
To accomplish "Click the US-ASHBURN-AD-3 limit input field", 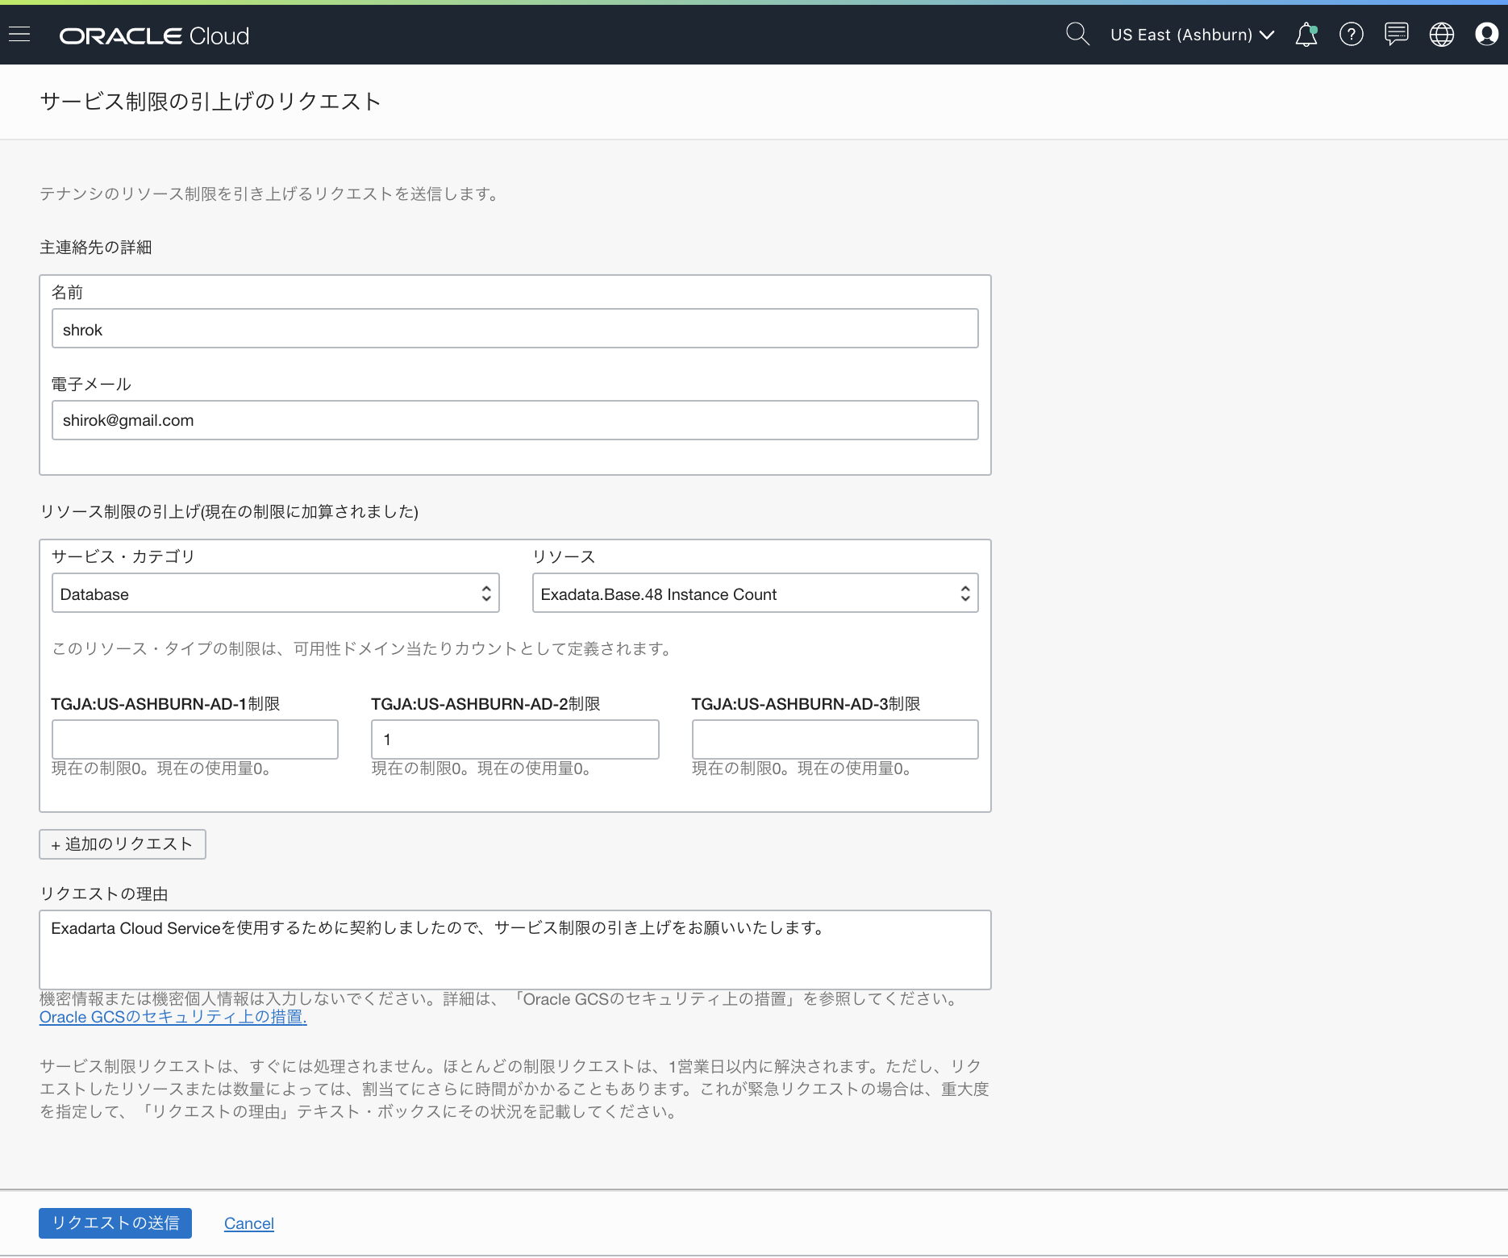I will pos(835,739).
